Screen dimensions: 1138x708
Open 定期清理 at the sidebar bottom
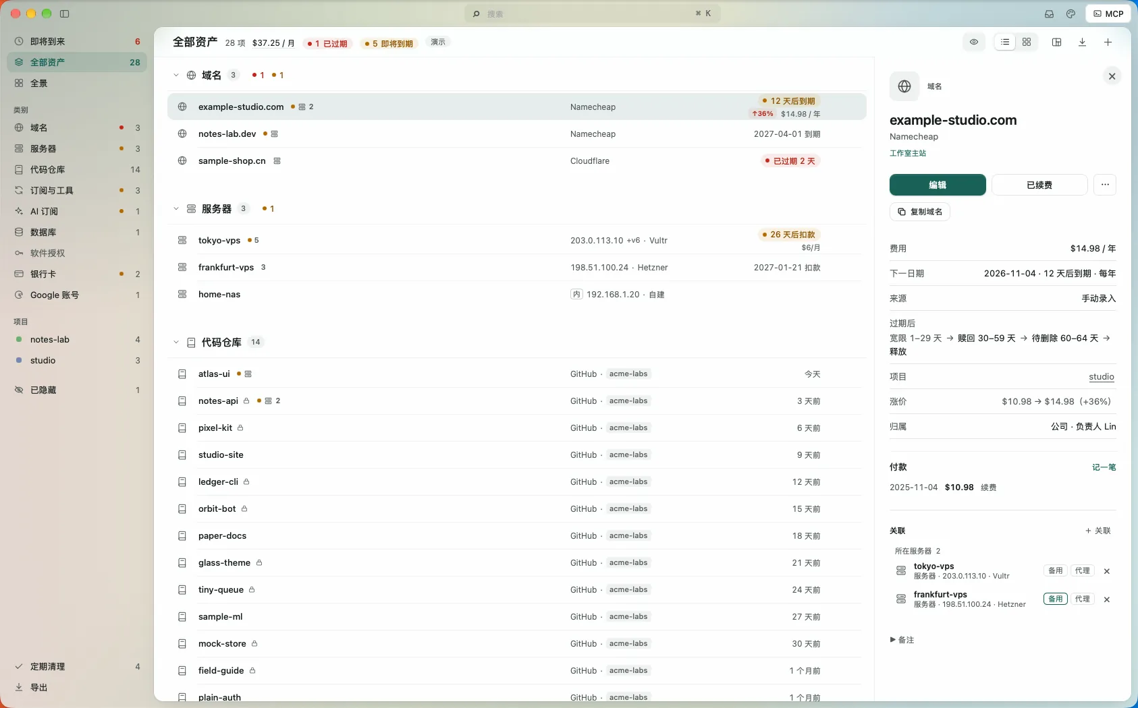pyautogui.click(x=77, y=666)
